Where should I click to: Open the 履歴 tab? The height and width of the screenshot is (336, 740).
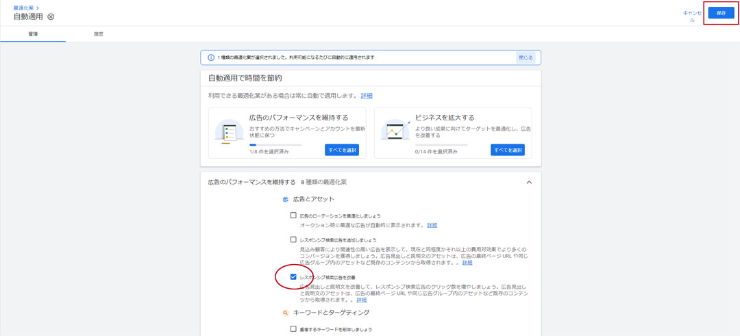coord(99,34)
